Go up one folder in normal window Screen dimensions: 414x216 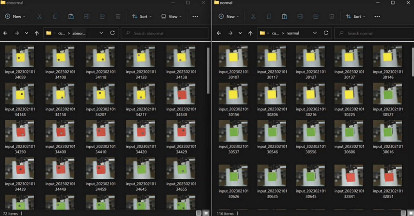click(x=250, y=33)
